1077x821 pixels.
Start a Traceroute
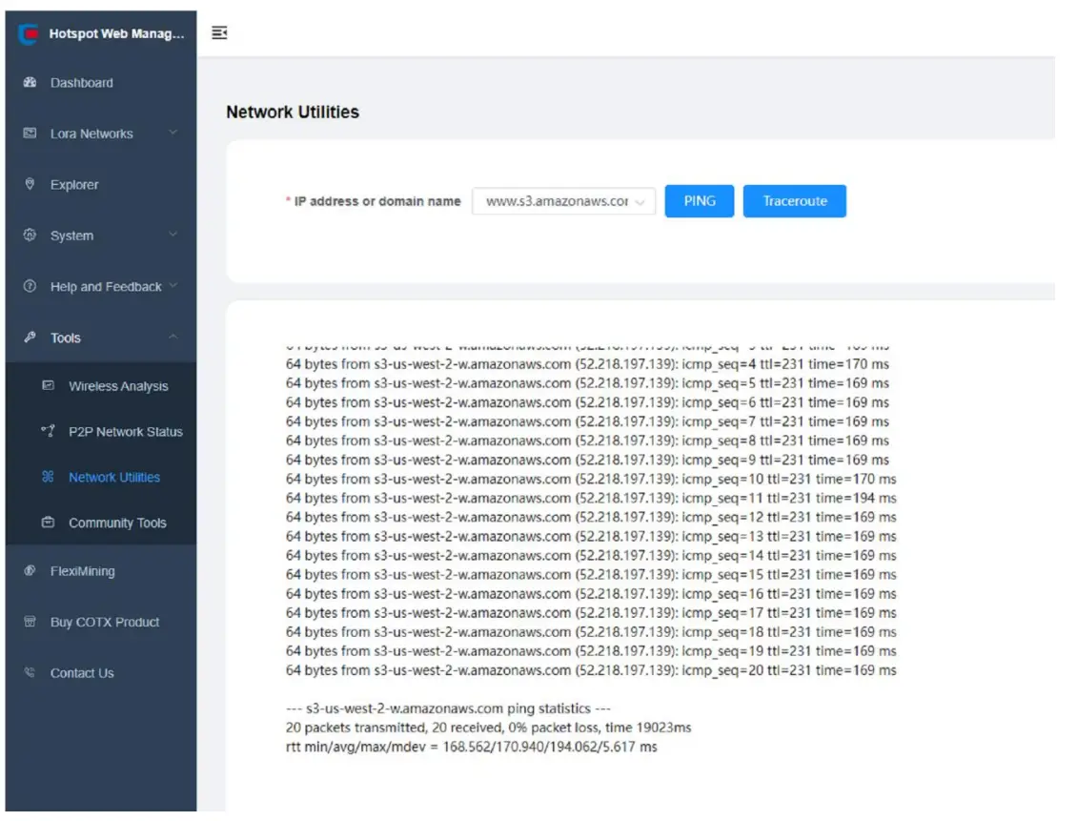(795, 201)
